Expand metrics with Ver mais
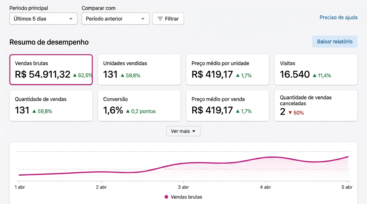Viewport: 367px width, 204px height. click(183, 131)
